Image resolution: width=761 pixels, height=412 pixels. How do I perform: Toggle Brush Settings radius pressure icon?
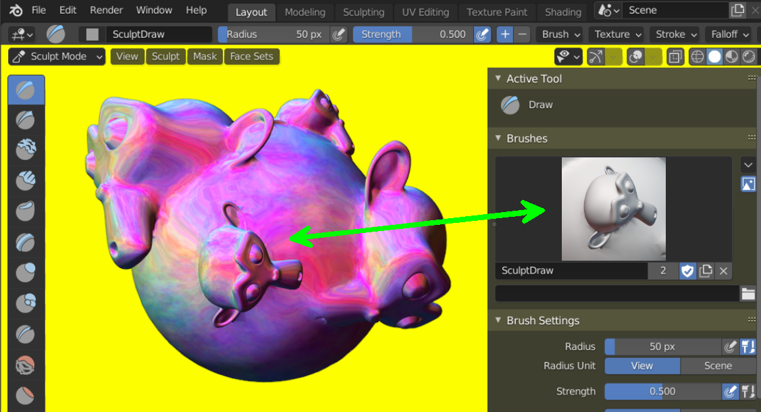730,346
